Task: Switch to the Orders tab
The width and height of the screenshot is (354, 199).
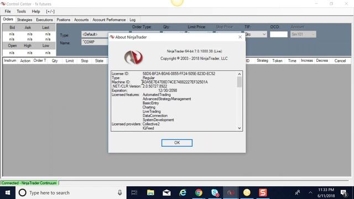Action: point(8,19)
